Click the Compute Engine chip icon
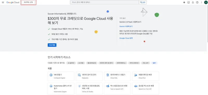Screen dimensions: 208x95 pyautogui.click(x=51, y=75)
